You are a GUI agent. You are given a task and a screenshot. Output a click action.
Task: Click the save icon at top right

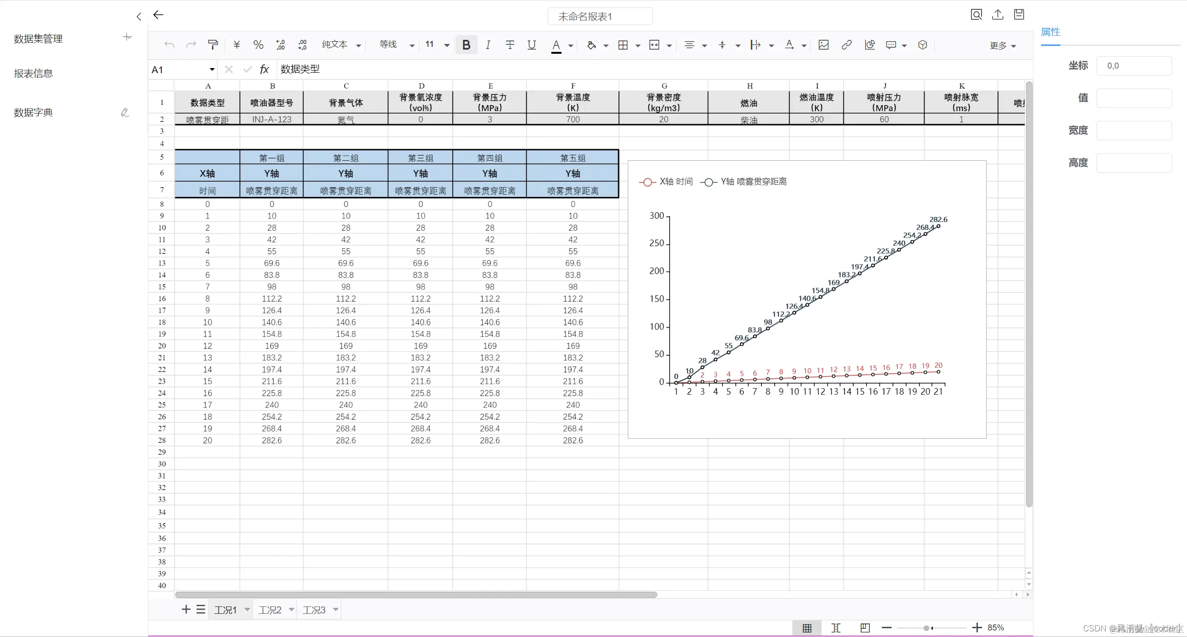[x=1019, y=15]
